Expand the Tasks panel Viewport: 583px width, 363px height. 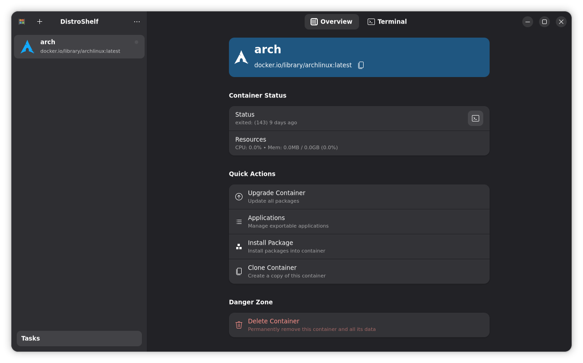coord(79,339)
